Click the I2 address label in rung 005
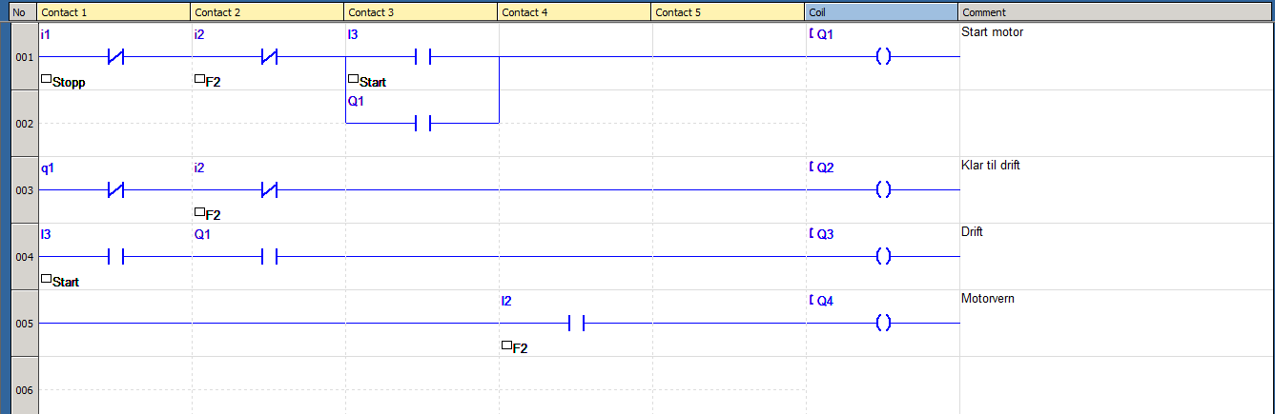The width and height of the screenshot is (1275, 414). (x=506, y=301)
